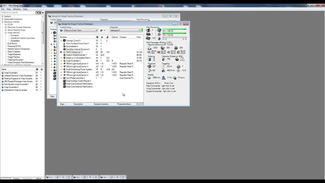325x183 pixels.
Task: Toggle the Adaptive Invulnerability Field II checkmark
Action: coord(61,58)
